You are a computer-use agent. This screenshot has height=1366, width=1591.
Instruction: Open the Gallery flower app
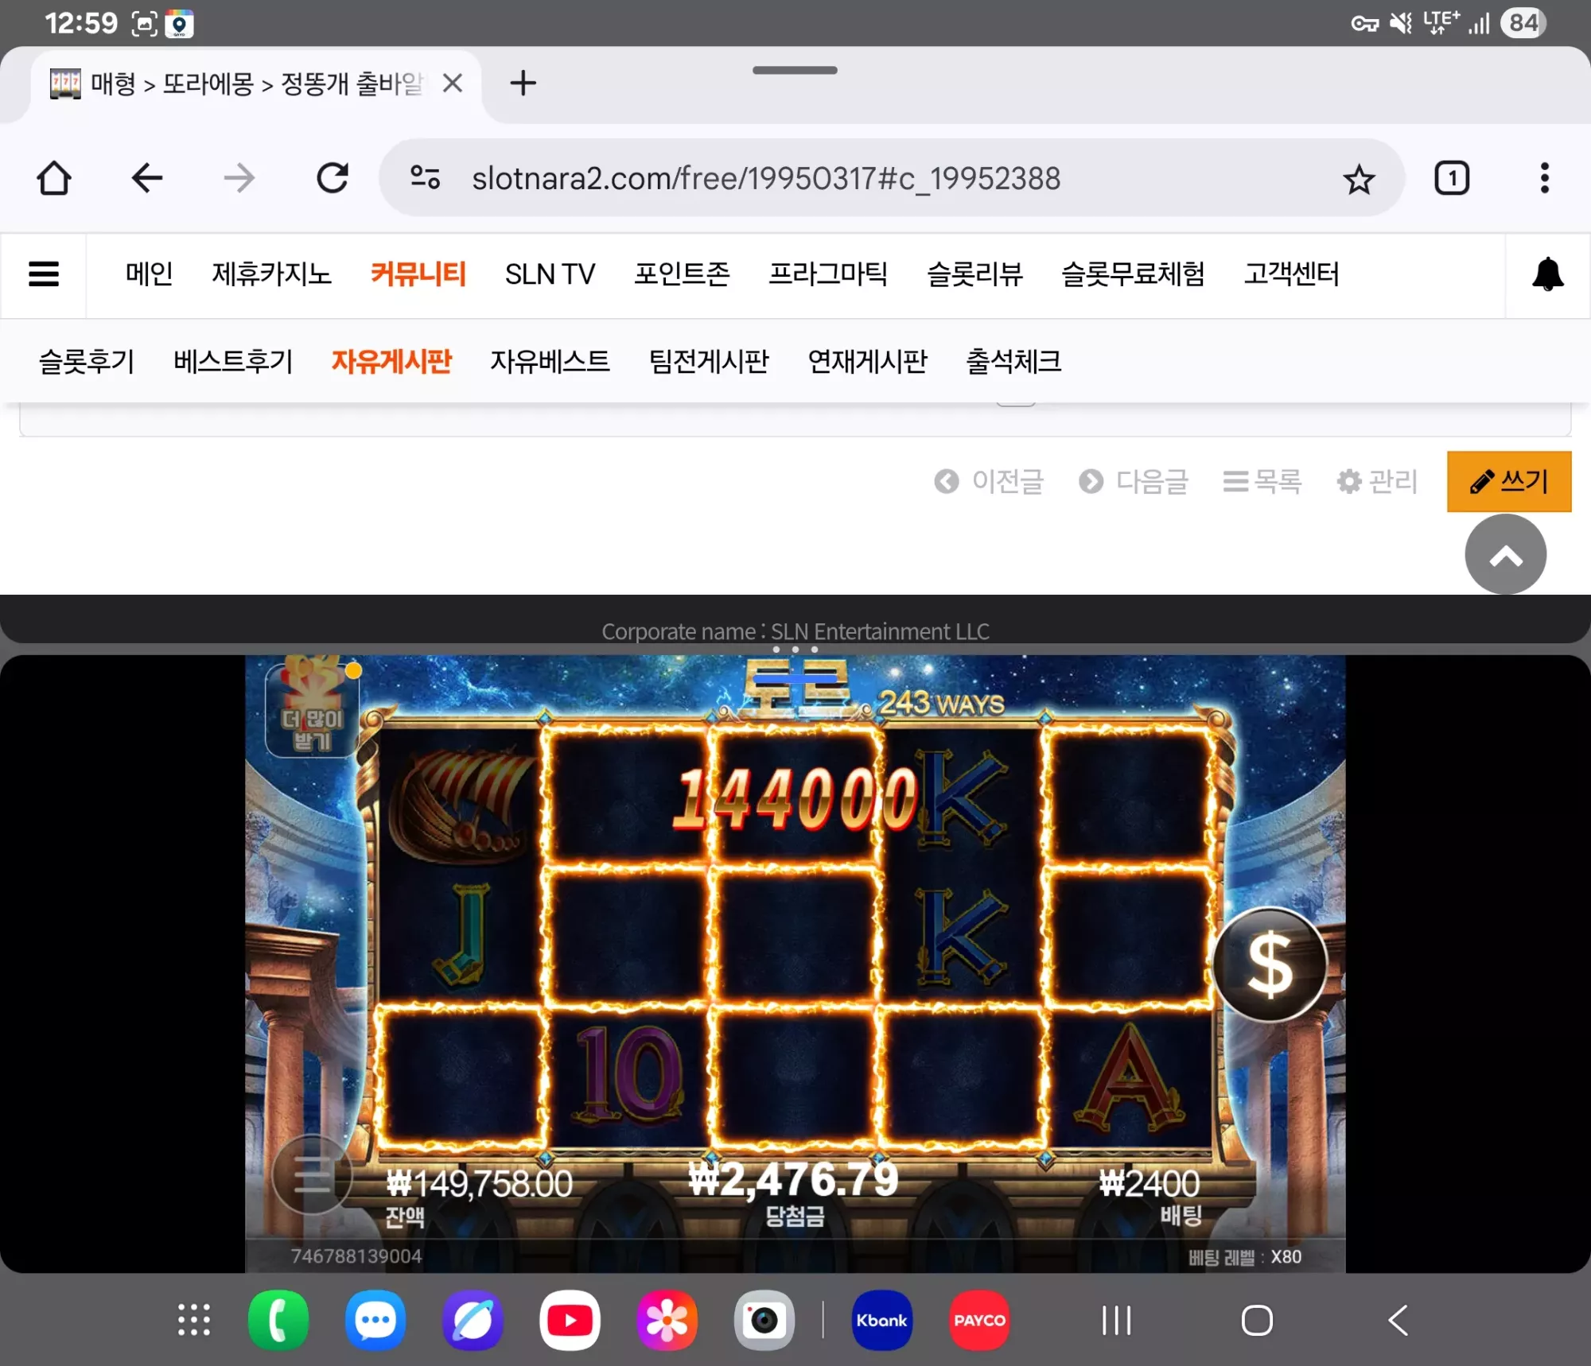pos(667,1320)
